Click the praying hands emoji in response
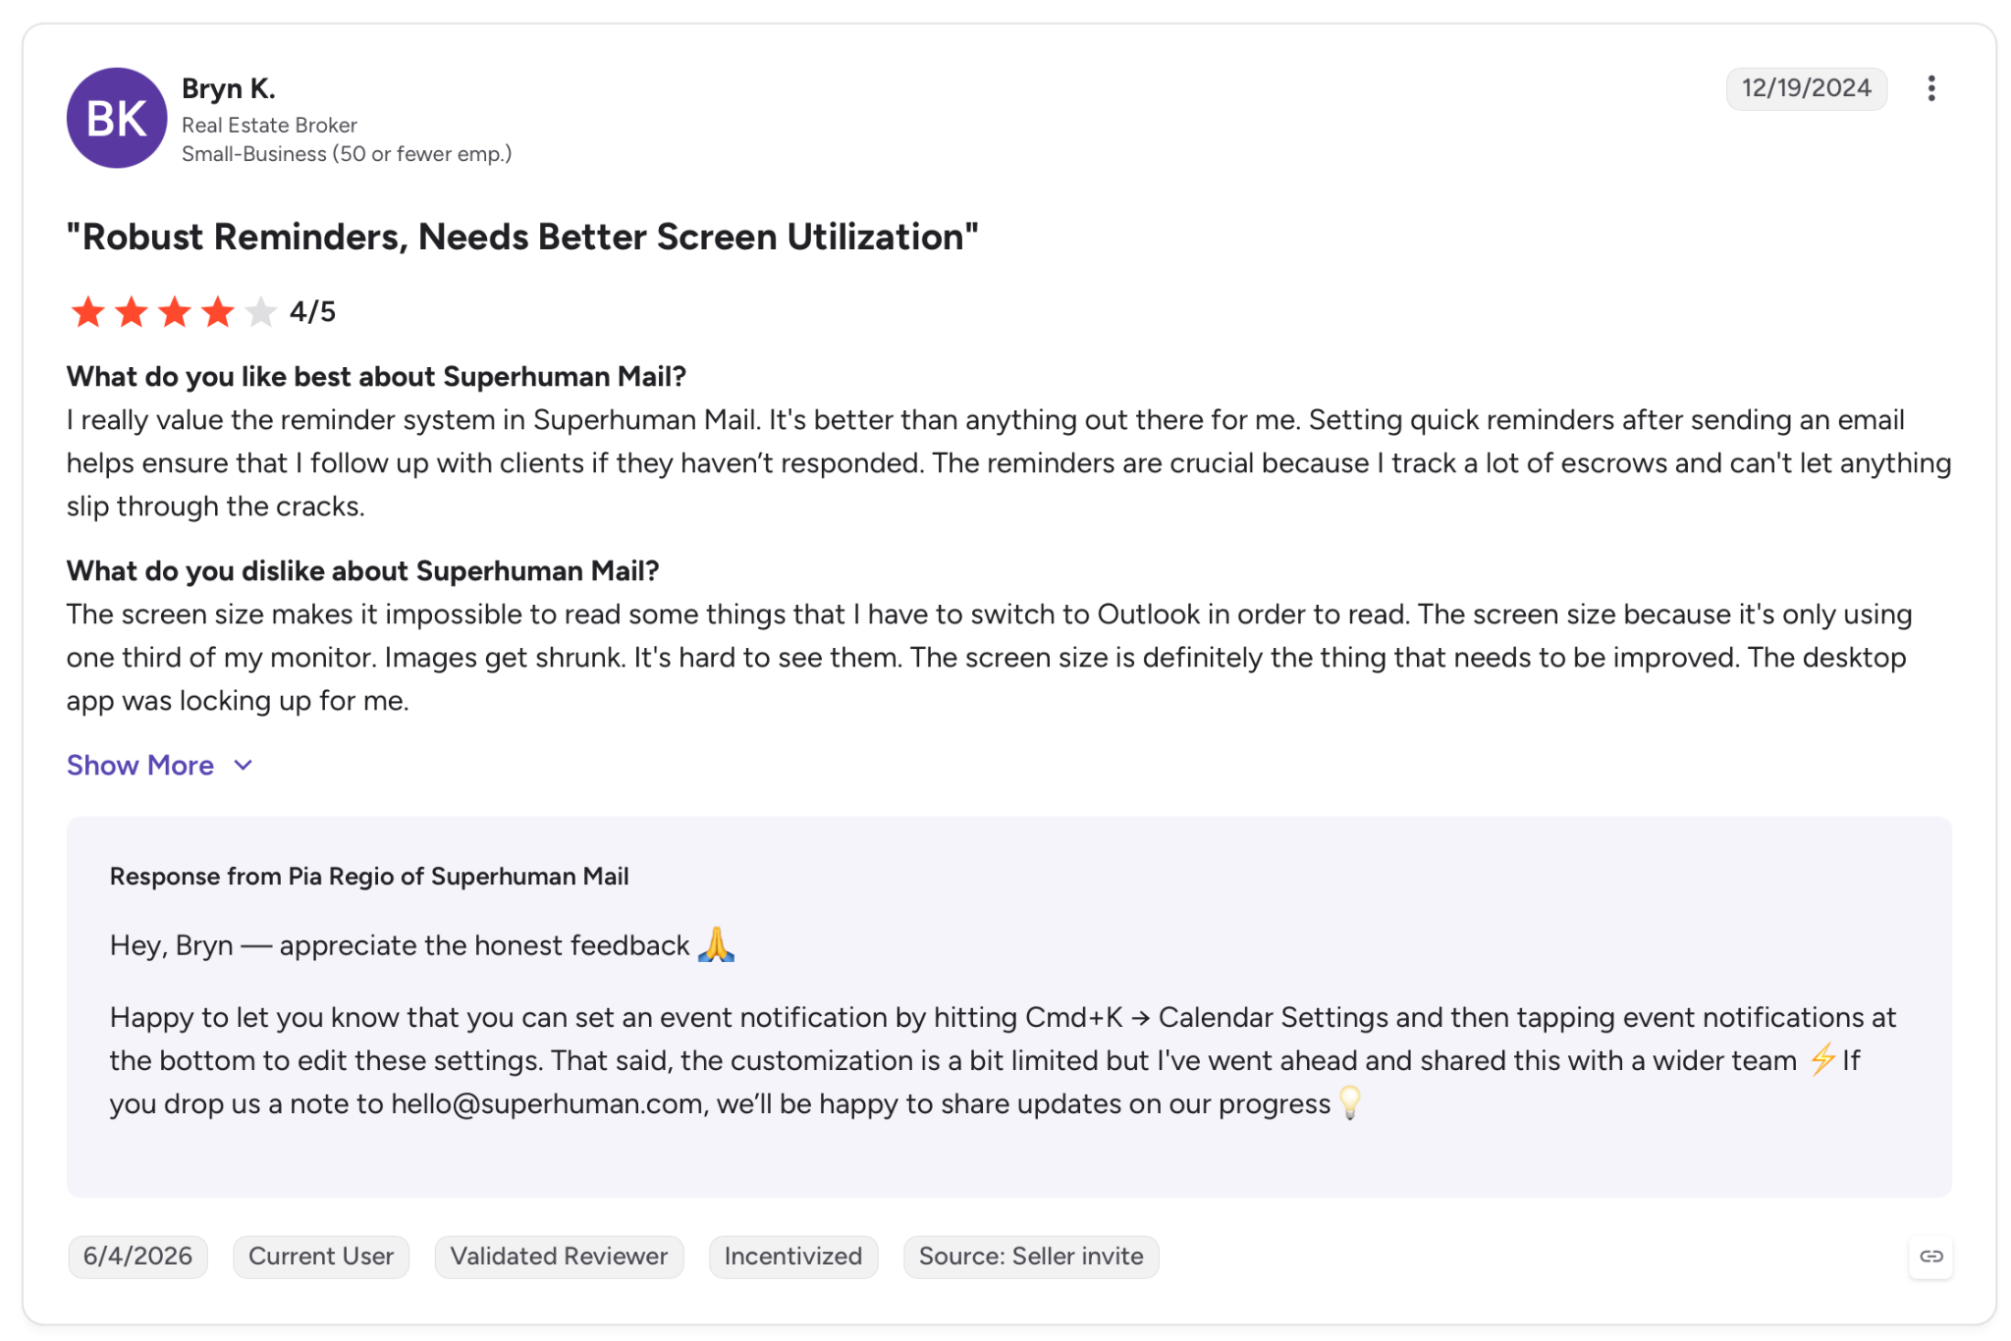Screen dimensions: 2011x1341 [x=716, y=944]
